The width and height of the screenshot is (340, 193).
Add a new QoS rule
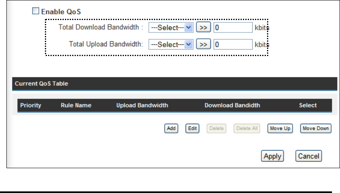tap(171, 129)
